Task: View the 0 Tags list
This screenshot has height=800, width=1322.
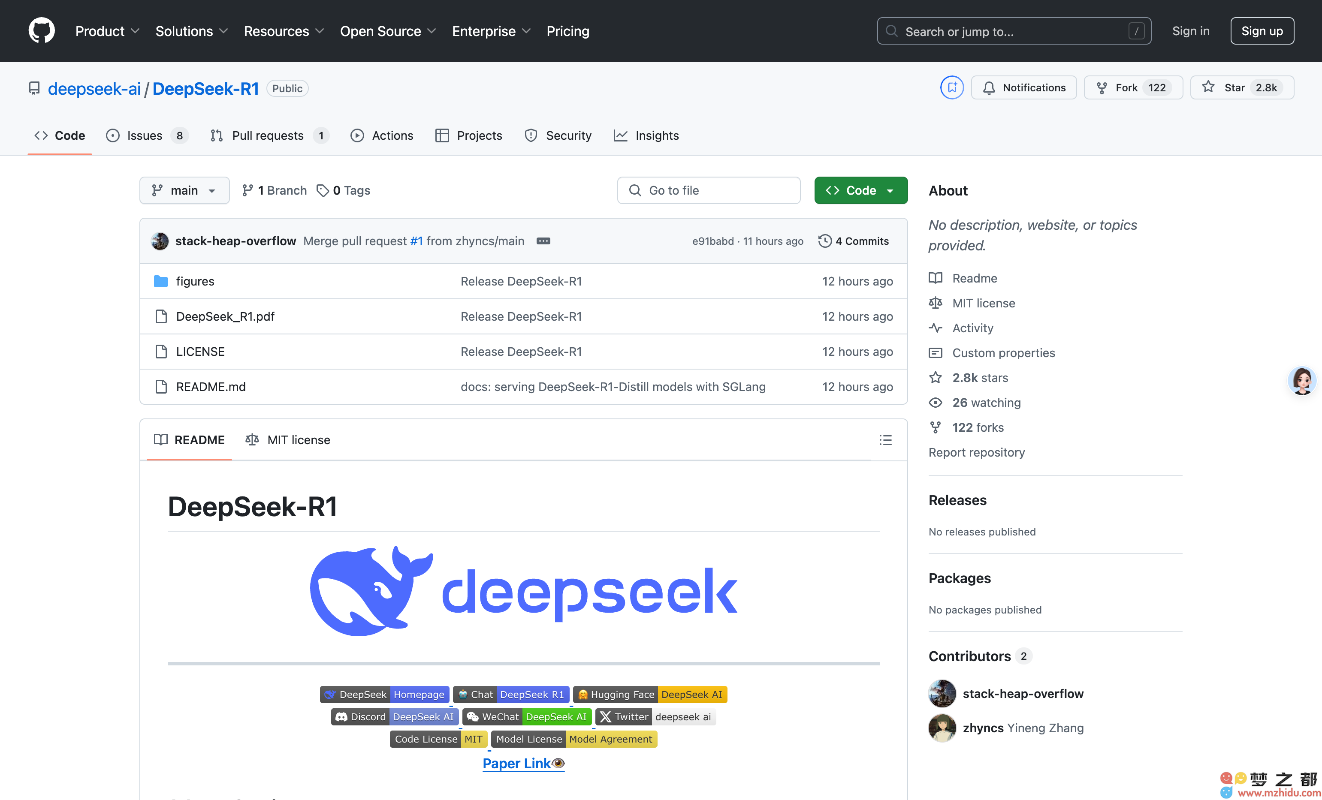Action: (344, 190)
